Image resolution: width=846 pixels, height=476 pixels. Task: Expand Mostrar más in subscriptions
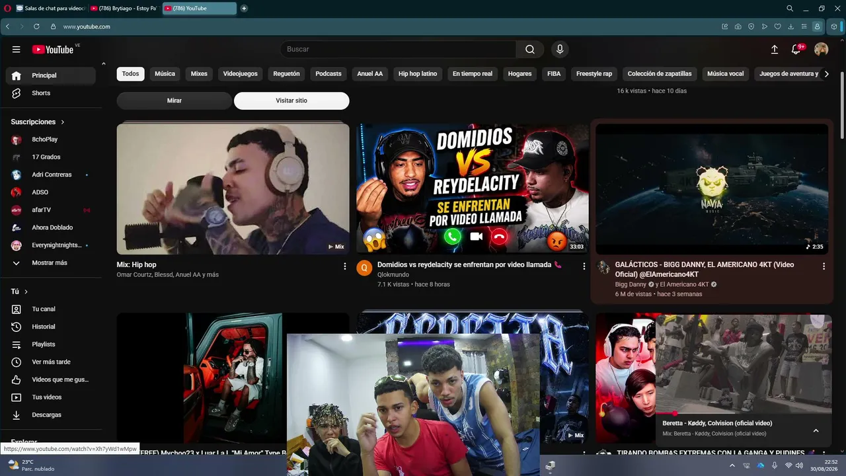[50, 262]
